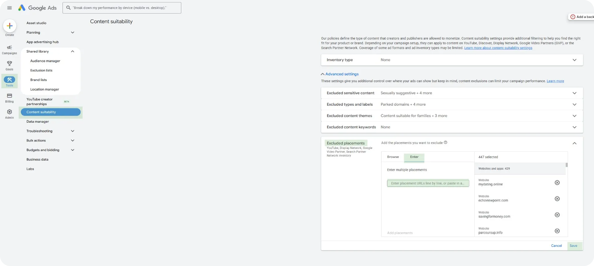This screenshot has width=594, height=266.
Task: Switch to the Browse tab
Action: (x=393, y=157)
